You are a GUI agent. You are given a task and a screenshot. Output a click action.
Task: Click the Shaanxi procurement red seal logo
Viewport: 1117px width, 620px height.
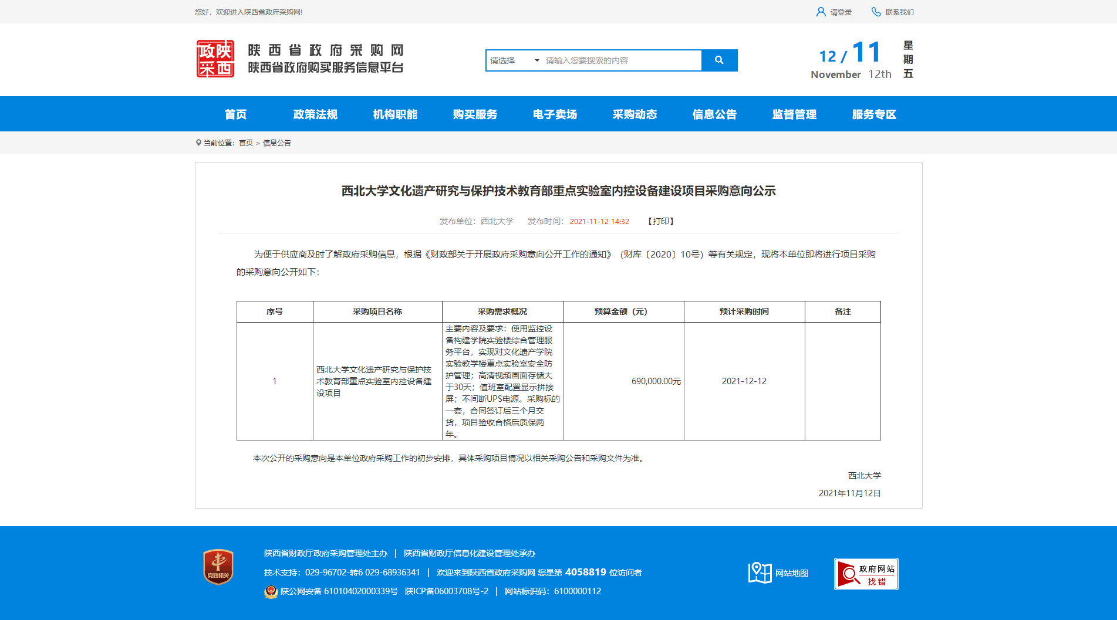pos(215,59)
